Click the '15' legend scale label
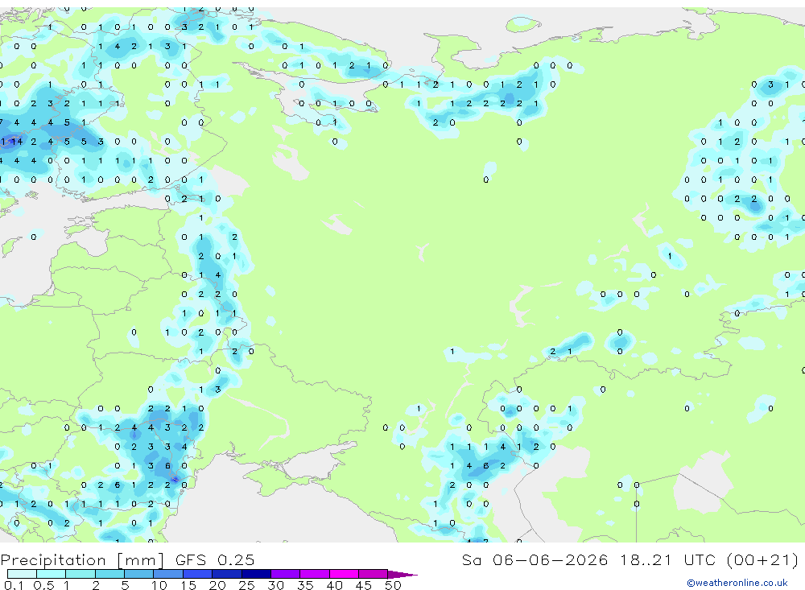Image resolution: width=805 pixels, height=590 pixels. point(188,585)
